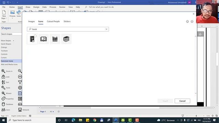Image resolution: width=219 pixels, height=123 pixels.
Task: Select the open book icon thumbnail
Action: (x=43, y=39)
